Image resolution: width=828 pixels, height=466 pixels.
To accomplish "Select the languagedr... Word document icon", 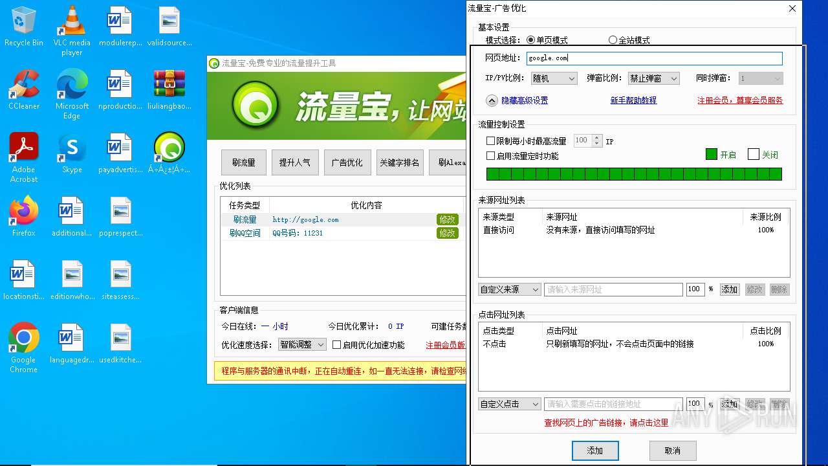I will (x=72, y=343).
